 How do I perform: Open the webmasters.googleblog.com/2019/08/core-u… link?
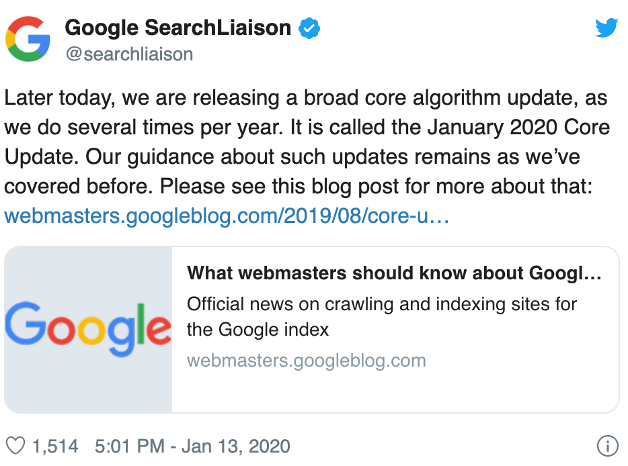point(227,216)
